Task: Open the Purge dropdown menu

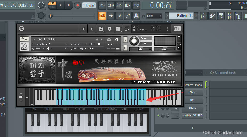Action: (x=113, y=44)
